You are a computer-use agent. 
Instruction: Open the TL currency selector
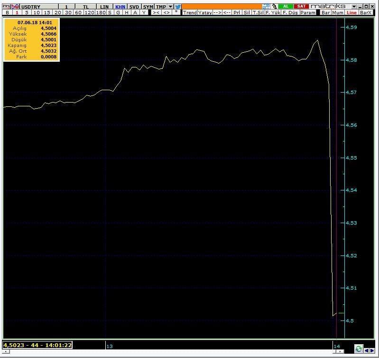coord(85,7)
